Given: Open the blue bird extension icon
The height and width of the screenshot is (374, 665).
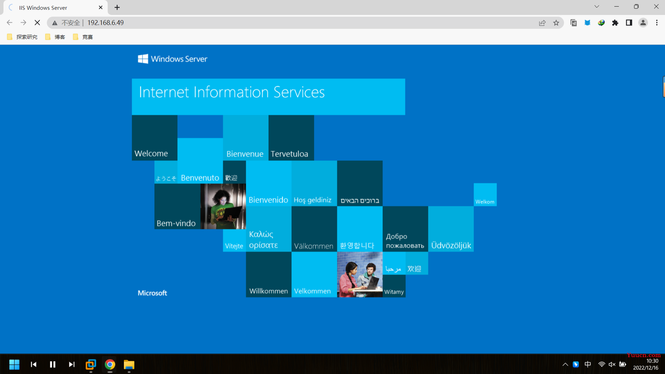Looking at the screenshot, I should [x=587, y=23].
